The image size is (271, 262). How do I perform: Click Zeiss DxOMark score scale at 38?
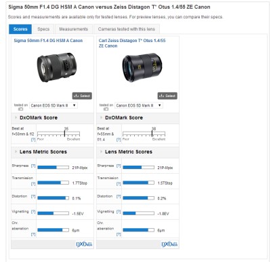(152, 134)
